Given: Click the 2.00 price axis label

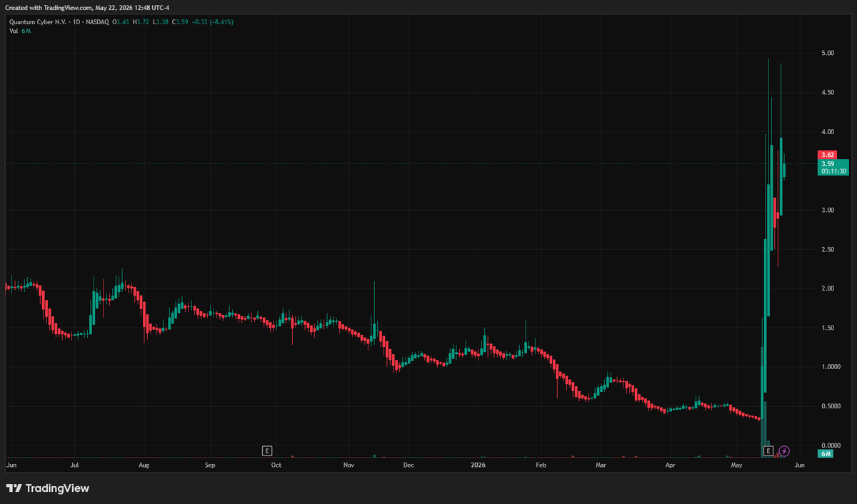Looking at the screenshot, I should (x=828, y=288).
